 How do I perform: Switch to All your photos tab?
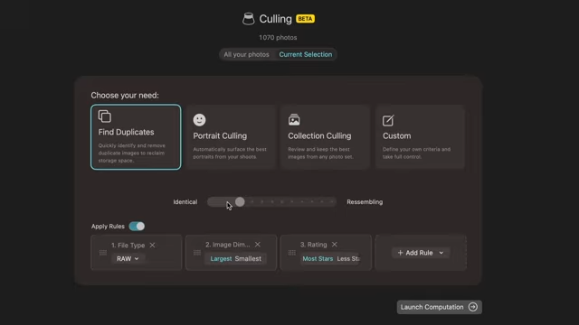click(246, 54)
